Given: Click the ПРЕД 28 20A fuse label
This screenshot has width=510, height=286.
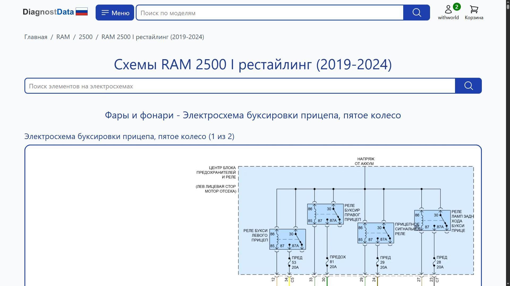Looking at the screenshot, I should (442, 262).
